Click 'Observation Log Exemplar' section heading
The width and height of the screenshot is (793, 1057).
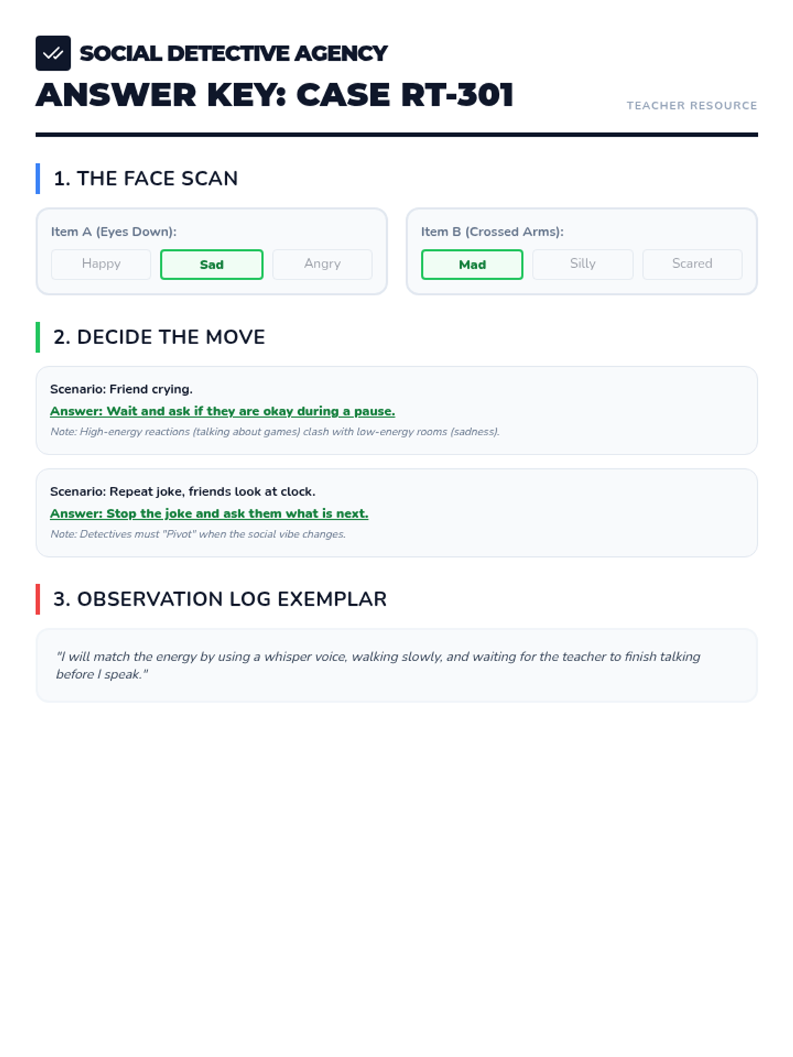tap(220, 599)
